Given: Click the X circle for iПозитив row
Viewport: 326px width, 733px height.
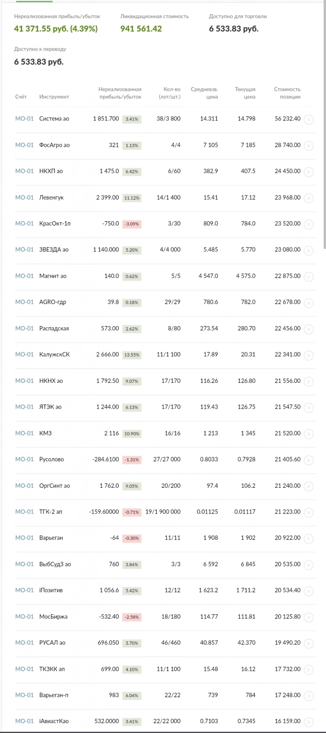Looking at the screenshot, I should pyautogui.click(x=308, y=591).
